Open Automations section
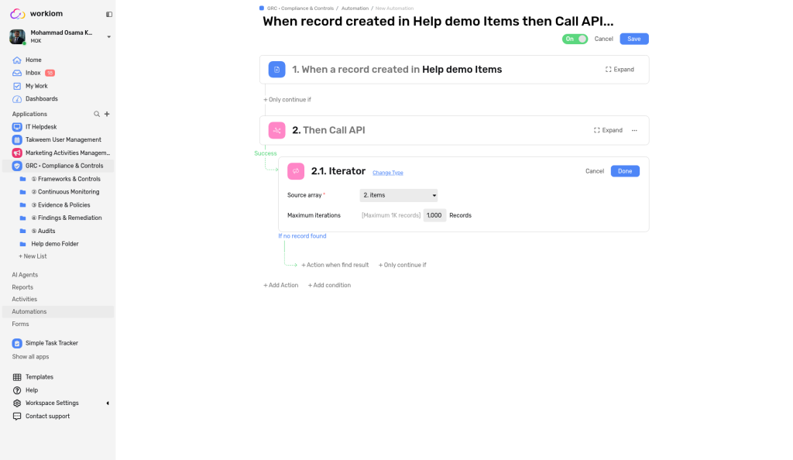The image size is (793, 460). tap(29, 312)
